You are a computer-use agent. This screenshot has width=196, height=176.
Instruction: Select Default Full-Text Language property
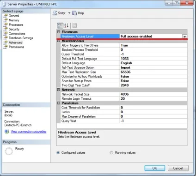click(x=124, y=59)
